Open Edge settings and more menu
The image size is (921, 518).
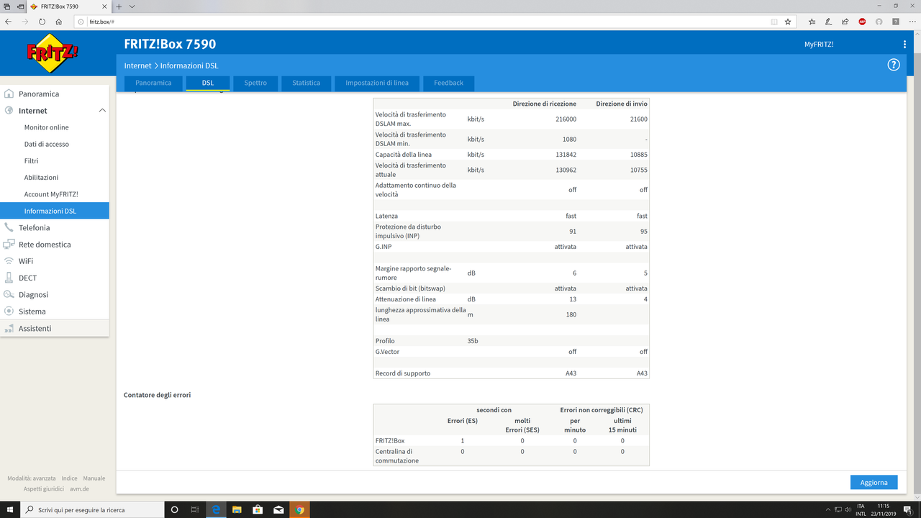(x=912, y=22)
